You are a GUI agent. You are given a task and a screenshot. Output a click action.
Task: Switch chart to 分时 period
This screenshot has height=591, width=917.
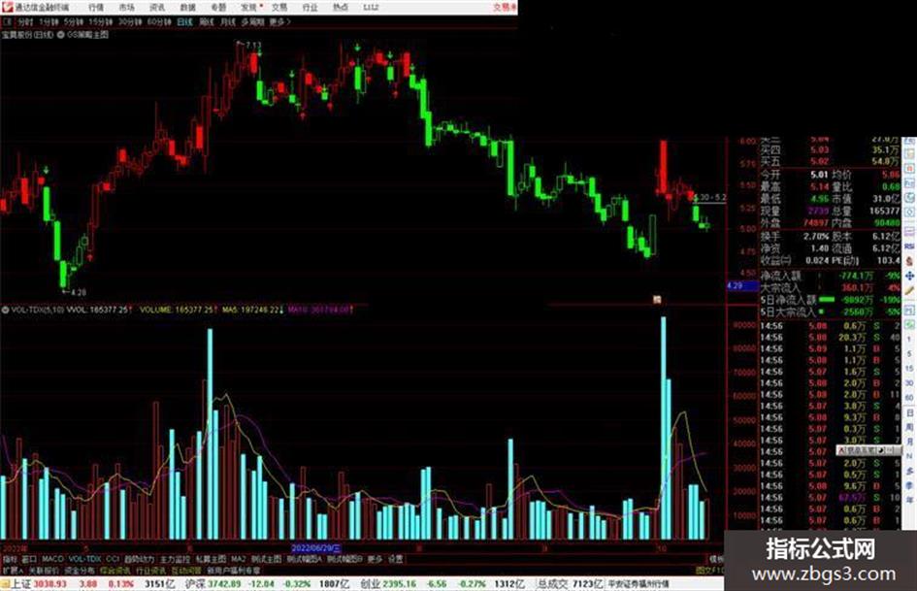pyautogui.click(x=25, y=21)
